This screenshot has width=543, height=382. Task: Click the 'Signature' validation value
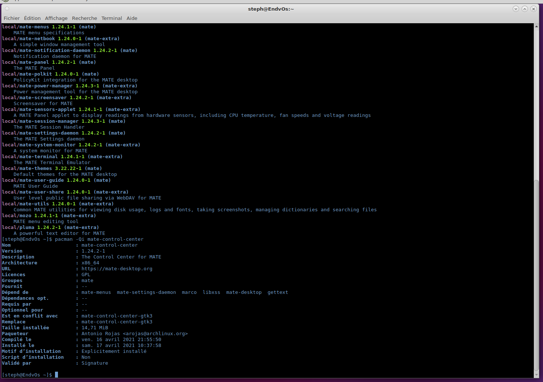click(x=95, y=363)
